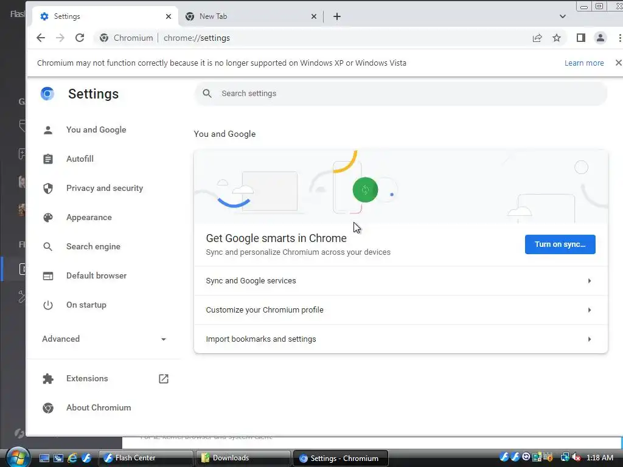623x467 pixels.
Task: Open On startup settings
Action: pyautogui.click(x=86, y=305)
